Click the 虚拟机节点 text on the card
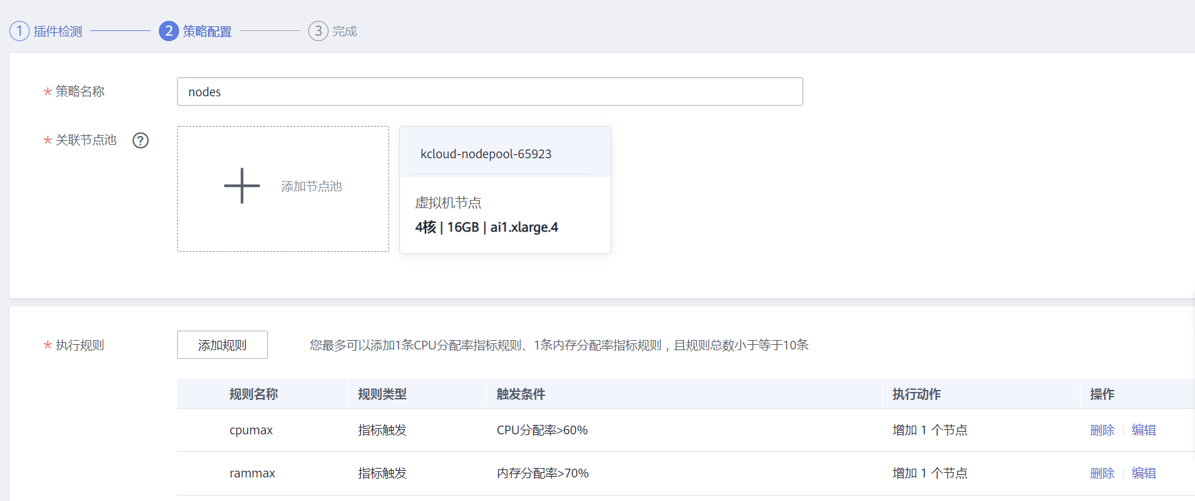The width and height of the screenshot is (1195, 501). [x=448, y=203]
